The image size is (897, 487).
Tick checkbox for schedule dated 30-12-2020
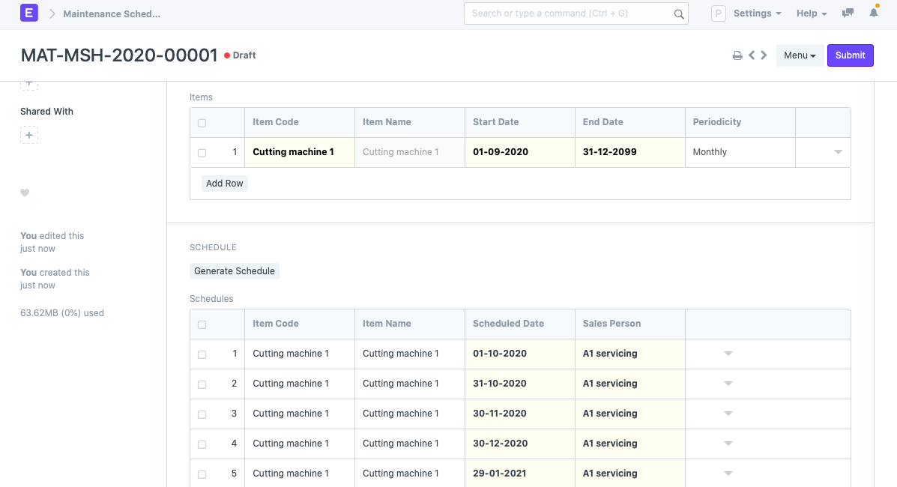(202, 444)
